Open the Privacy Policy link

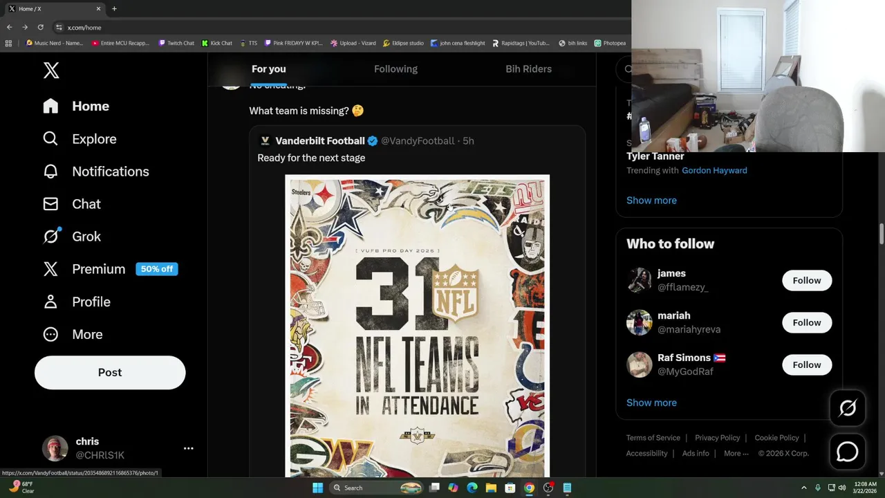point(717,438)
